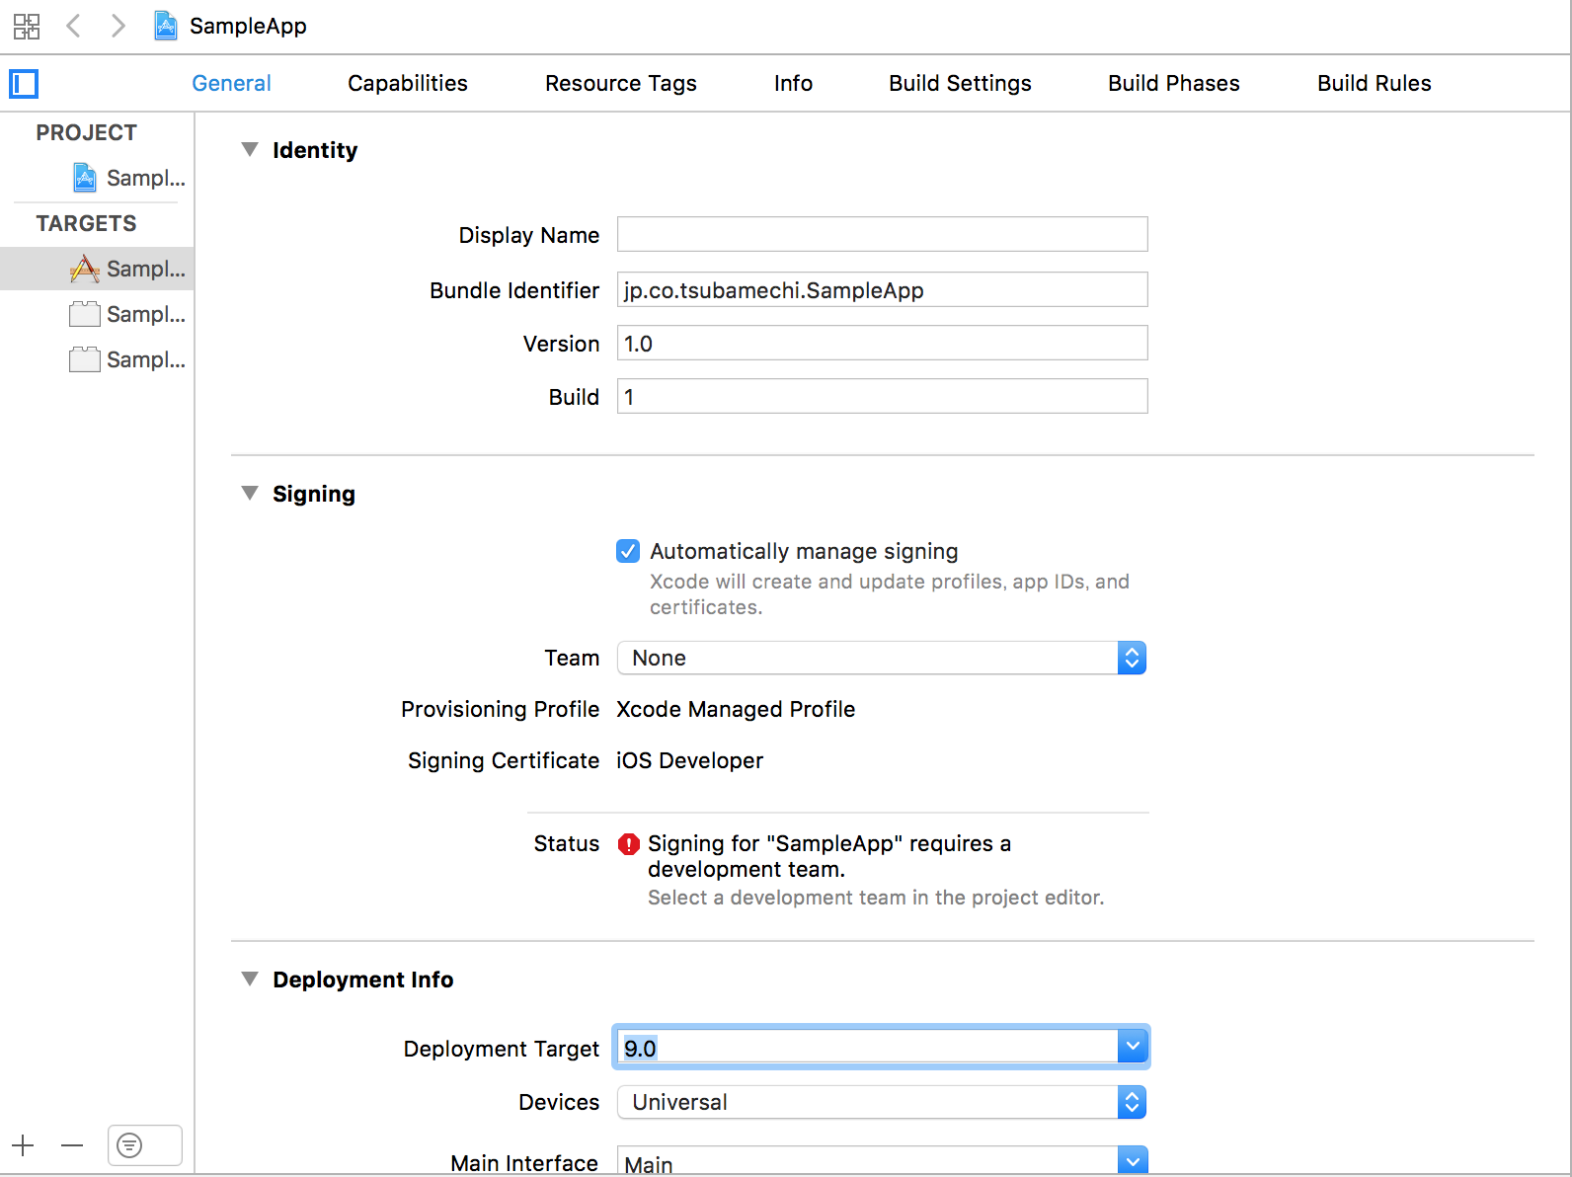Collapse the Identity section
The width and height of the screenshot is (1572, 1177).
tap(250, 150)
